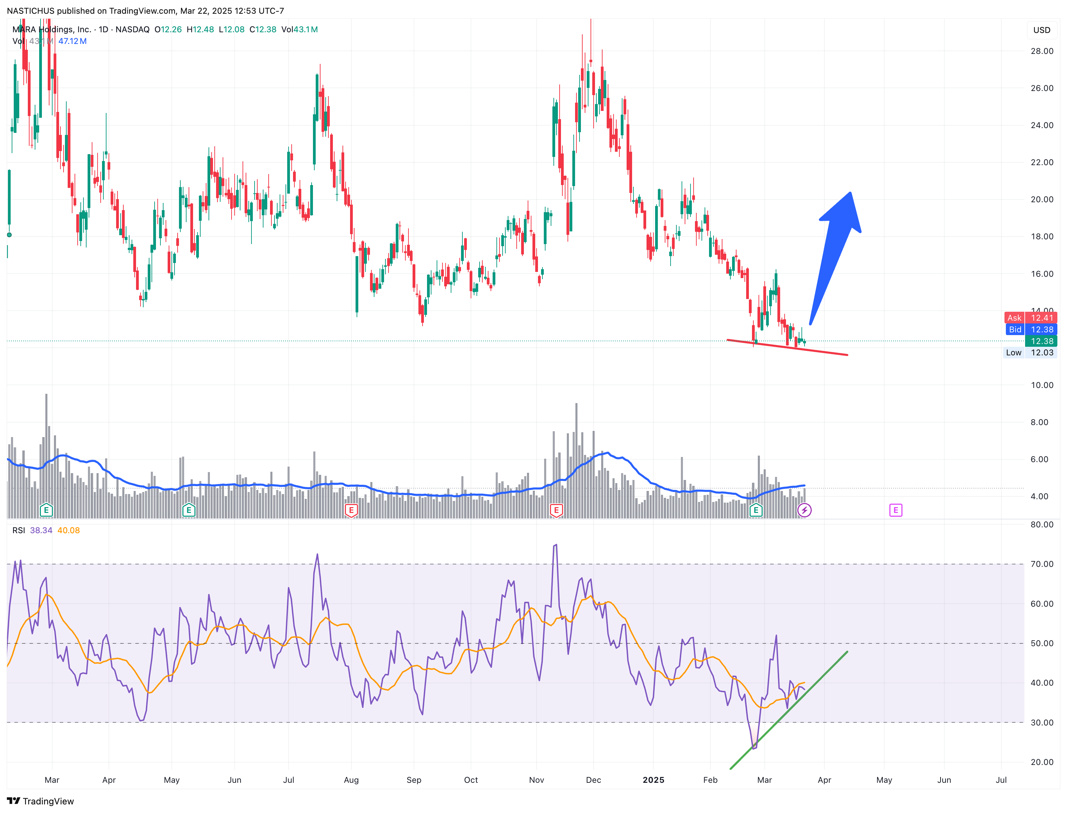Open the red earnings marker at November
This screenshot has height=813, width=1067.
pos(556,510)
